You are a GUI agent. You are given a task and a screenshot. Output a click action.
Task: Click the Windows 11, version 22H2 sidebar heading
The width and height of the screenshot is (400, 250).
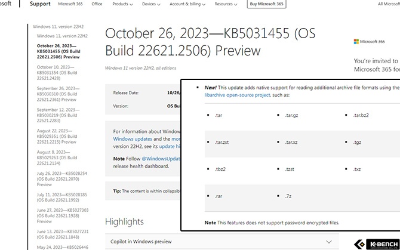pos(59,27)
